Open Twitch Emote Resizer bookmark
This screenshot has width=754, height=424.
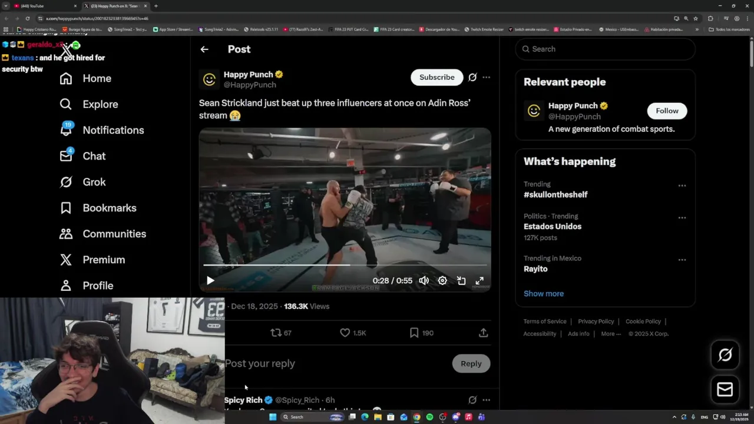point(484,29)
